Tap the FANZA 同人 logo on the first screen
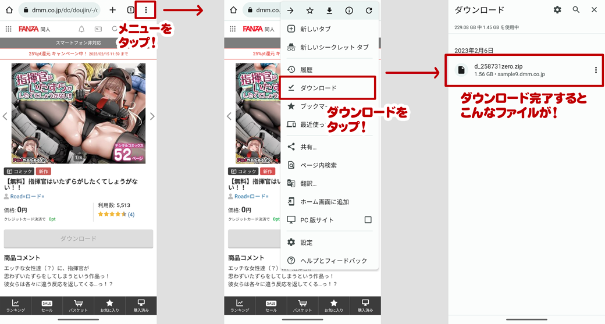Viewport: 605px width, 324px height. [x=34, y=29]
